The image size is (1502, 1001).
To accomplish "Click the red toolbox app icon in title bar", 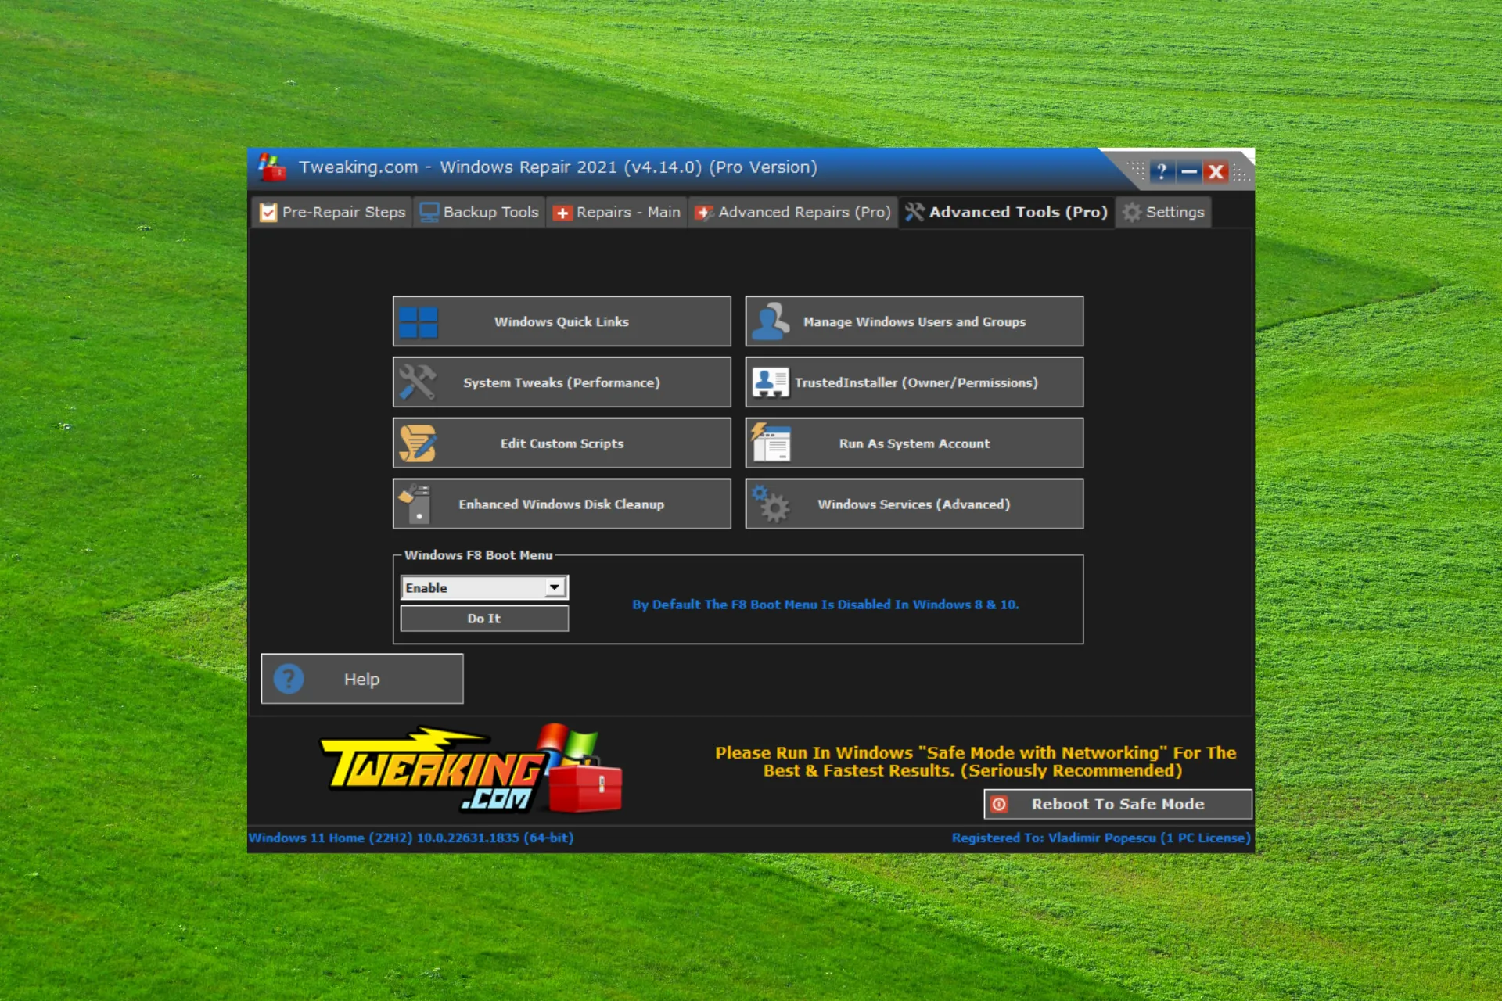I will click(x=272, y=167).
